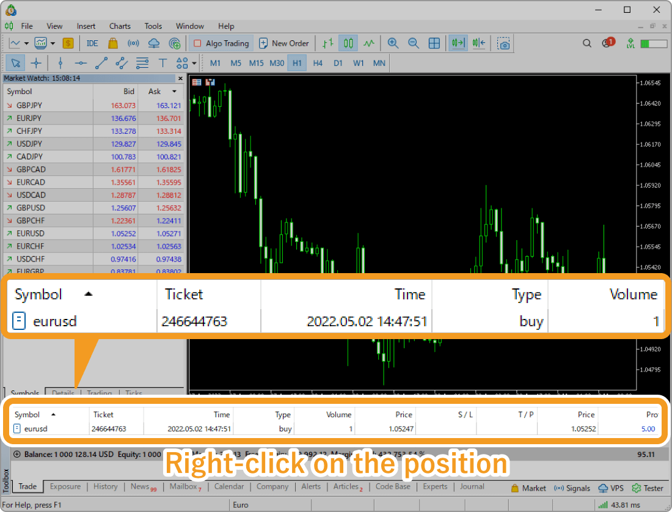Open the chart type dropdown arrow
Image resolution: width=672 pixels, height=512 pixels.
(x=25, y=43)
